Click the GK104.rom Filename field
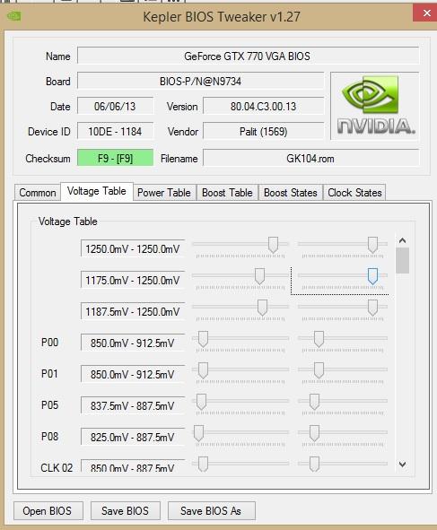This screenshot has width=437, height=530. point(310,159)
